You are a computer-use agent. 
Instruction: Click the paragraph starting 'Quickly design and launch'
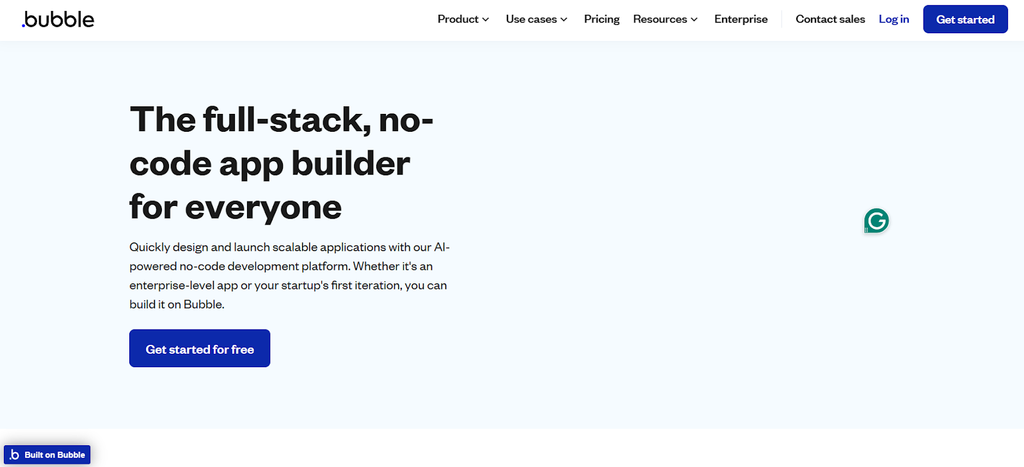(x=289, y=276)
